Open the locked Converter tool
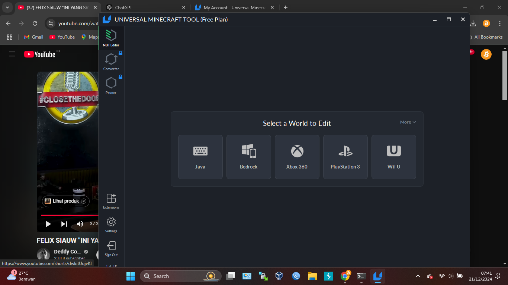The width and height of the screenshot is (508, 285). pyautogui.click(x=111, y=62)
